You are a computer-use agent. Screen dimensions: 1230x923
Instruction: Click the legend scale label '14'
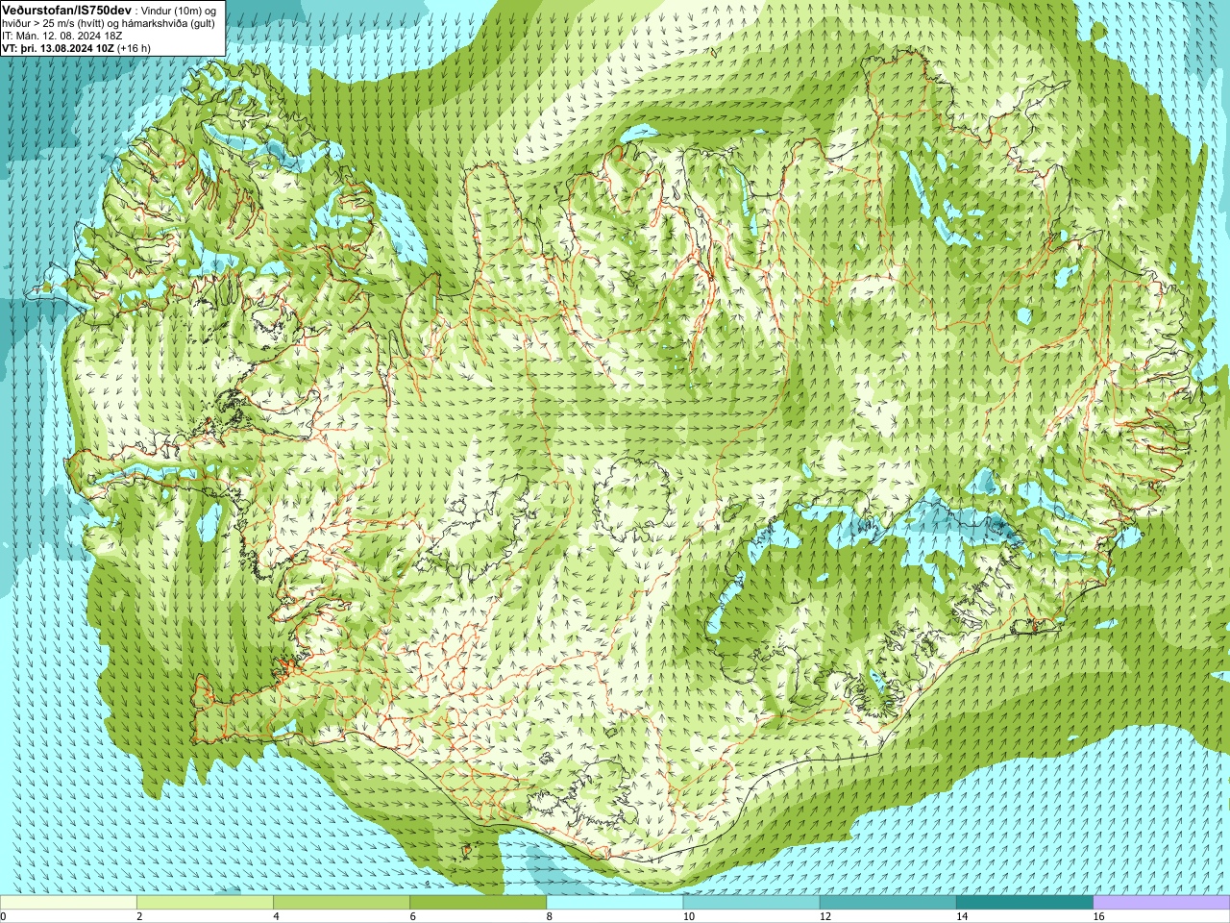click(962, 916)
